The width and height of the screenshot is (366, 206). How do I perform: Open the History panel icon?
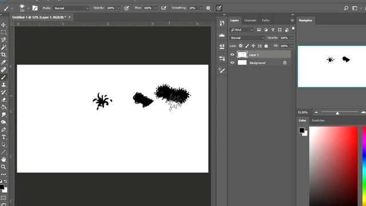click(222, 23)
